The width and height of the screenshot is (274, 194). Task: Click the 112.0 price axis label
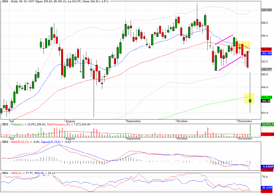pos(264,62)
